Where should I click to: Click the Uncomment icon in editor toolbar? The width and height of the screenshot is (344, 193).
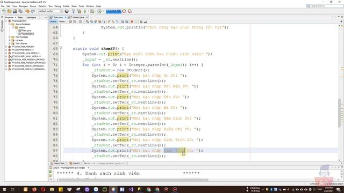[x=145, y=21]
